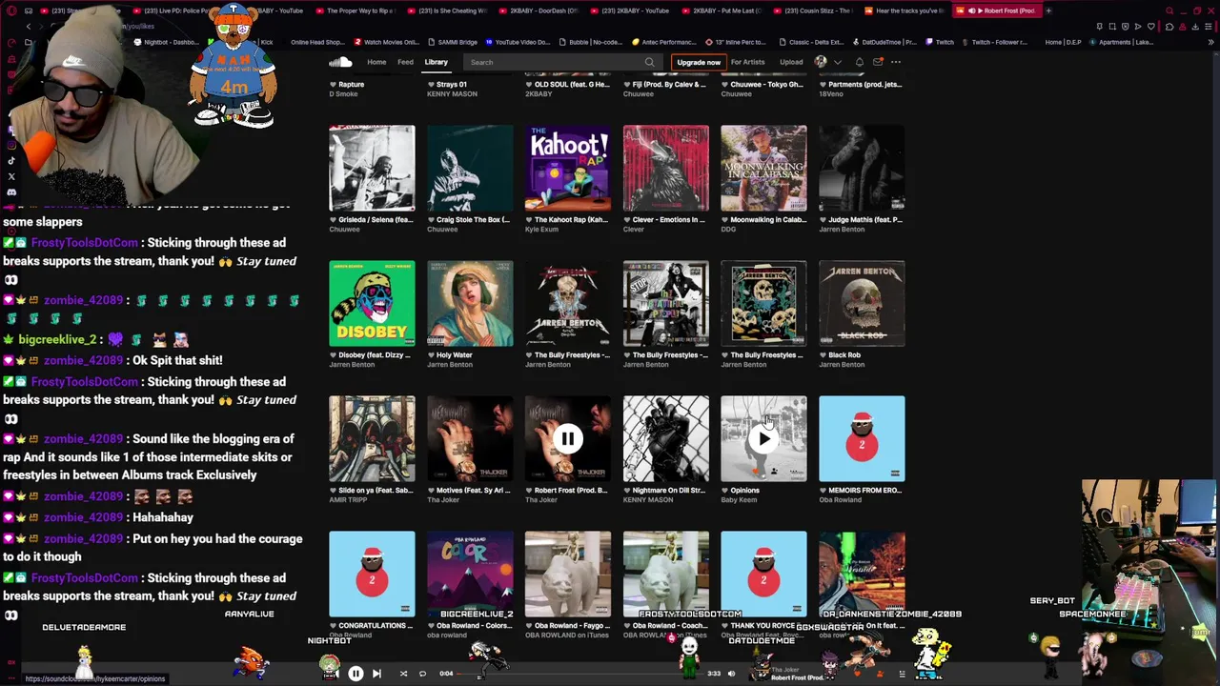This screenshot has height=686, width=1220.
Task: Open the Nightbot Dashboard bookmark
Action: (165, 42)
